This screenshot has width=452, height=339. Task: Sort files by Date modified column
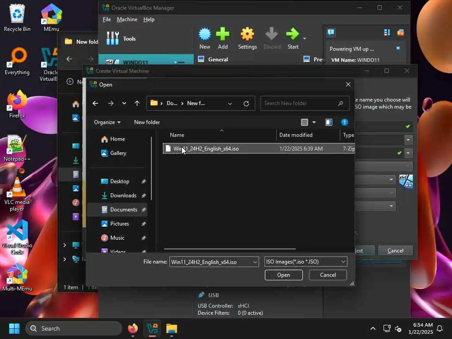(x=296, y=135)
